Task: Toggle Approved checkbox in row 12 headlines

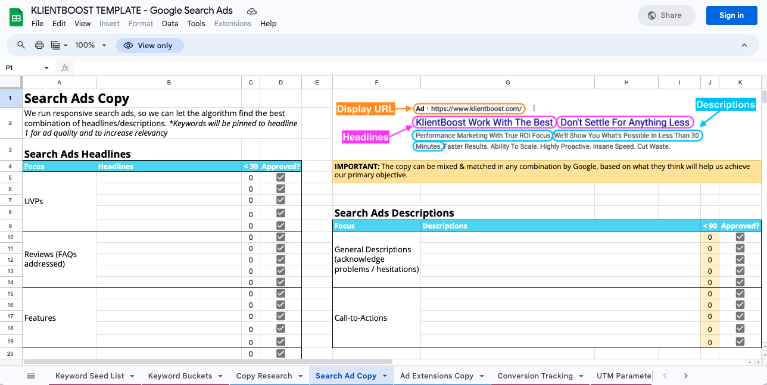Action: (280, 259)
